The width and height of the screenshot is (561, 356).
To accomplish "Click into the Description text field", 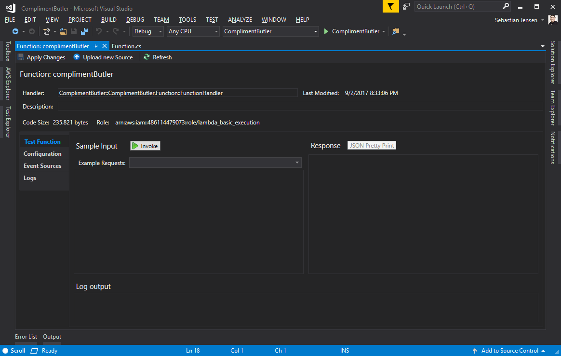I will tap(299, 106).
